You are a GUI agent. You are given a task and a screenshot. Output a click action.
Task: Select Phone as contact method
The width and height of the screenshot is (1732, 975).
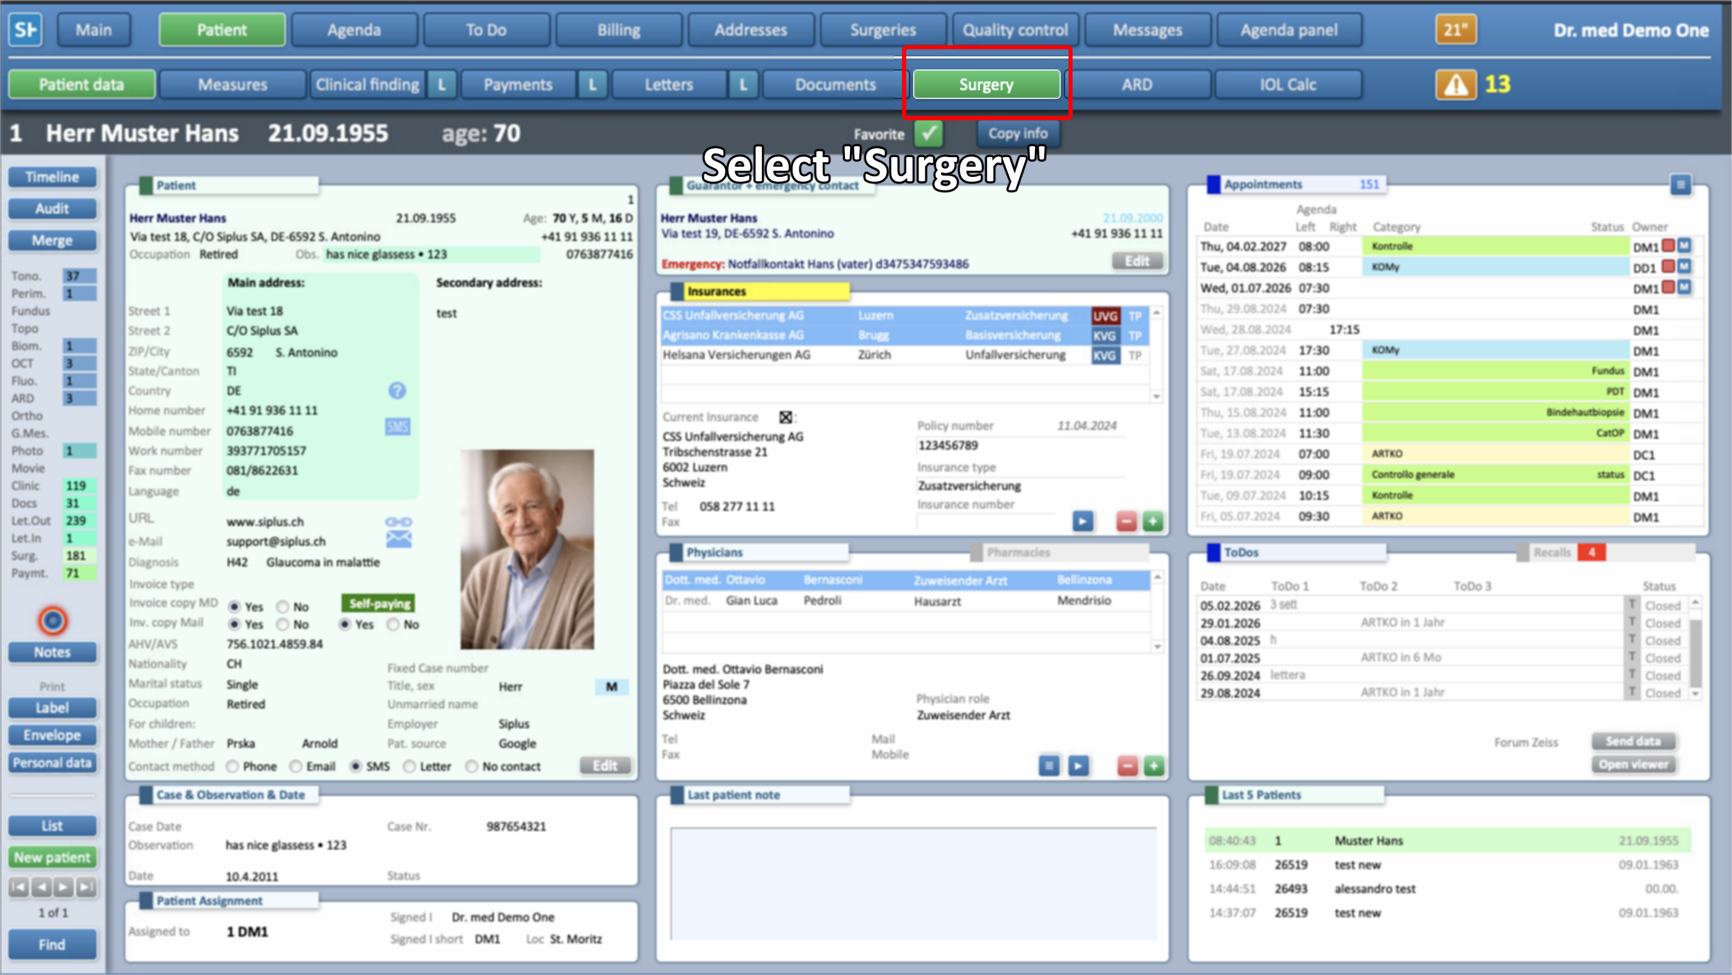tap(233, 766)
